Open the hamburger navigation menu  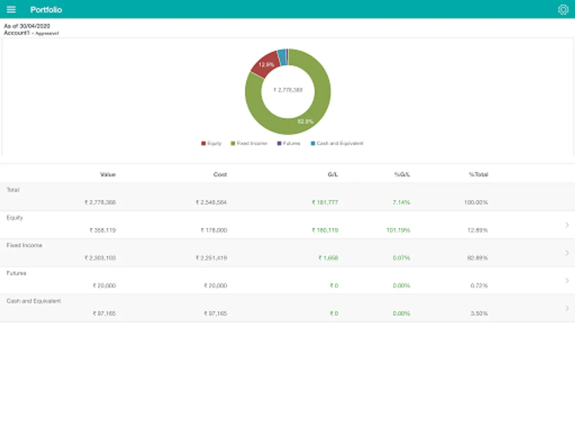(x=11, y=10)
